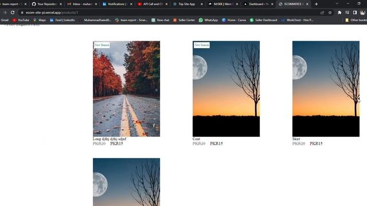Open the WorkChest bookmark
The width and height of the screenshot is (367, 206).
pyautogui.click(x=297, y=20)
